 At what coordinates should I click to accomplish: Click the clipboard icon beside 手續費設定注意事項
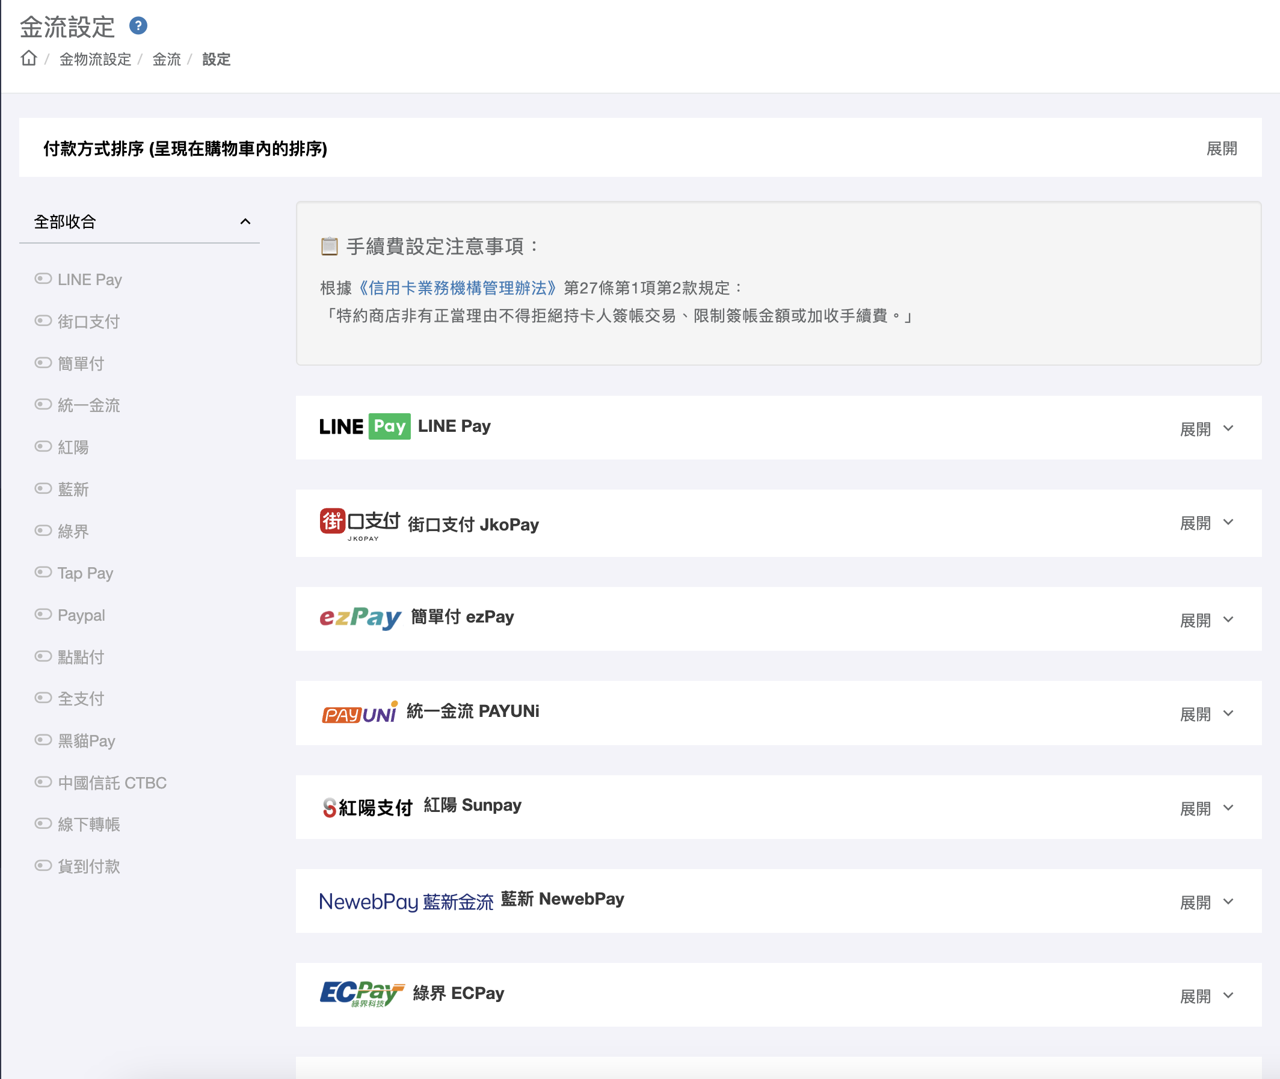coord(330,247)
